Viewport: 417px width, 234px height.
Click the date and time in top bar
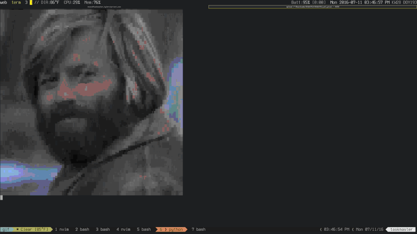point(360,2)
